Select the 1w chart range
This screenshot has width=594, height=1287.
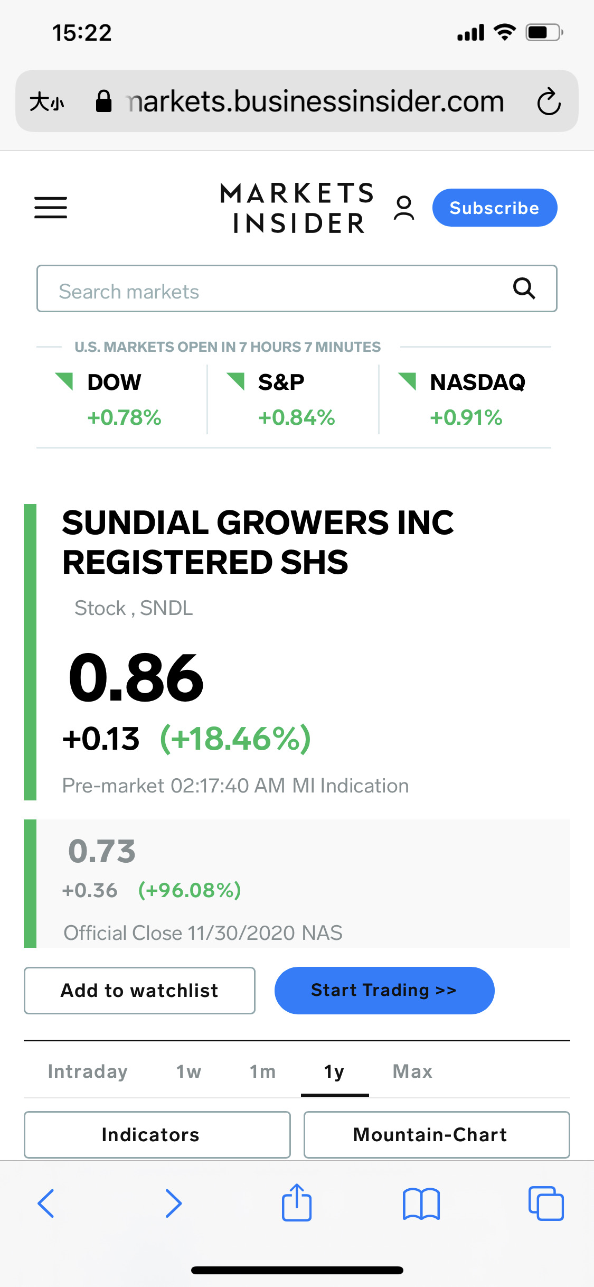pyautogui.click(x=188, y=1071)
